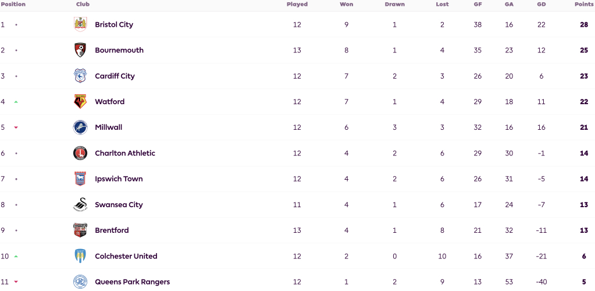Click Watford's green up-arrow position indicator
This screenshot has height=291, width=595.
click(x=16, y=102)
